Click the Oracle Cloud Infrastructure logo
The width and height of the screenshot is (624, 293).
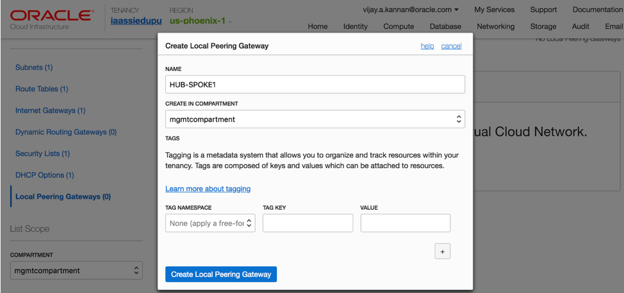(51, 19)
